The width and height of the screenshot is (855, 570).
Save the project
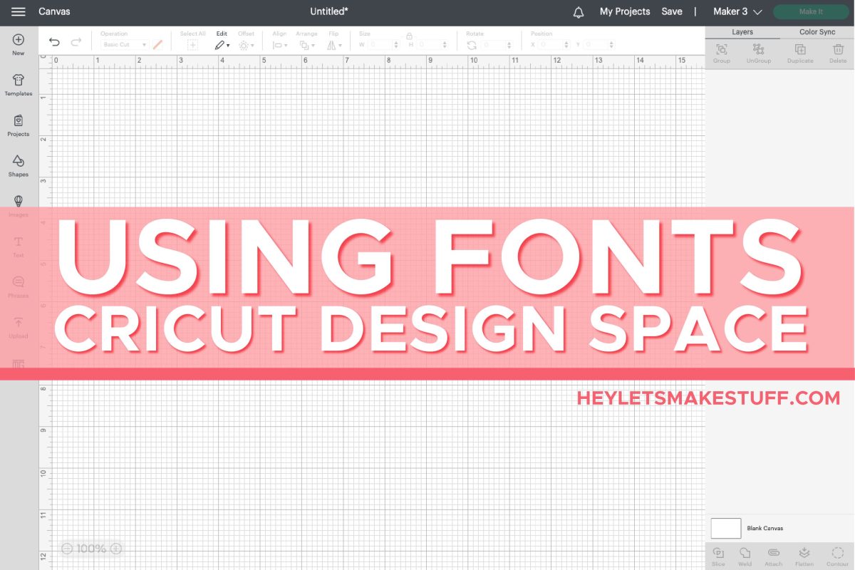(672, 12)
